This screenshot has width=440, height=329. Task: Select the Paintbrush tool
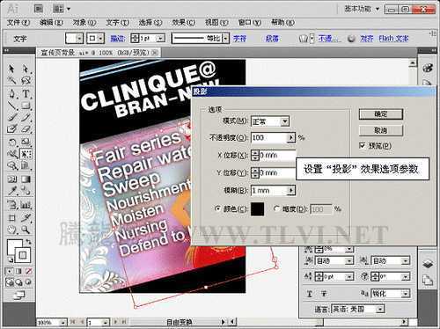click(11, 117)
